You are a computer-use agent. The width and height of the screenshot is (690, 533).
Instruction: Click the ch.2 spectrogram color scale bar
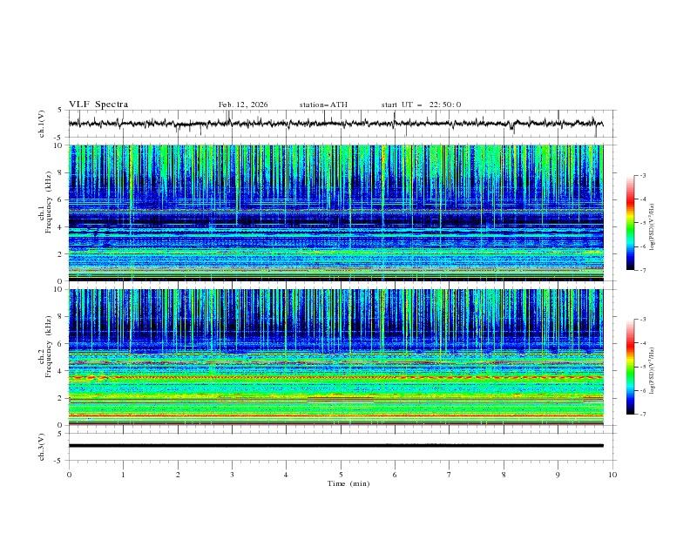631,367
